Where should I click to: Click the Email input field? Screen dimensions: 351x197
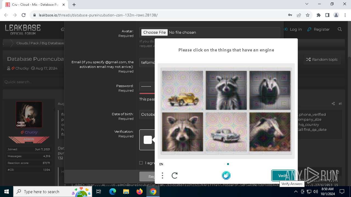[147, 62]
